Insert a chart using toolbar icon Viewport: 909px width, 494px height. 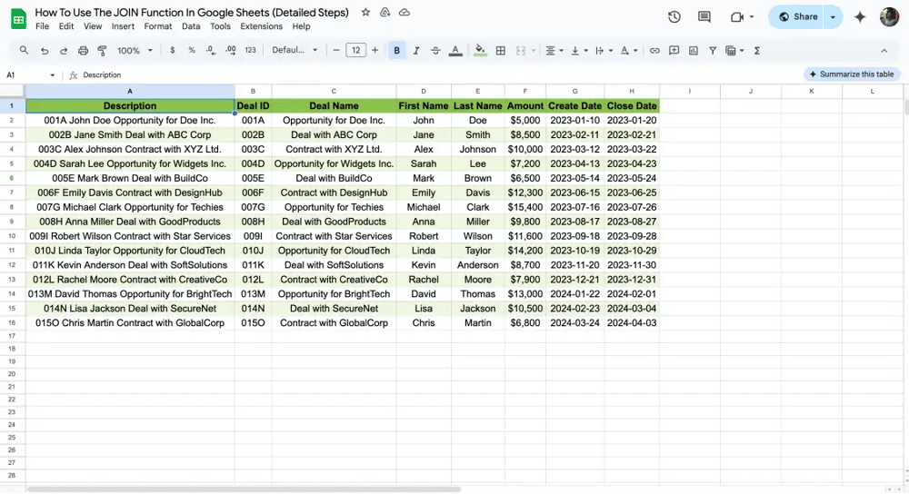694,51
